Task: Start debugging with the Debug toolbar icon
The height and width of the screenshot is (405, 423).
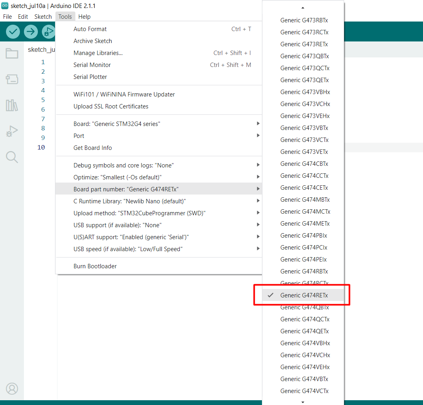Action: [x=48, y=31]
